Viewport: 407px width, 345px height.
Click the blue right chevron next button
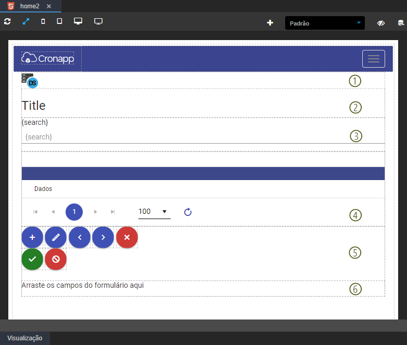pyautogui.click(x=103, y=237)
